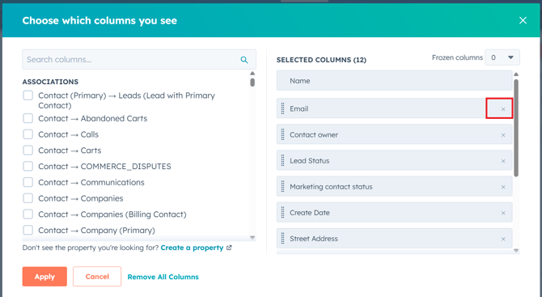Tick the Contact → Companies checkbox

tap(28, 198)
